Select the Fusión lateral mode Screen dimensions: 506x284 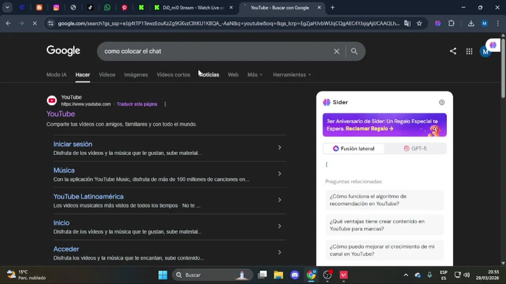point(353,148)
